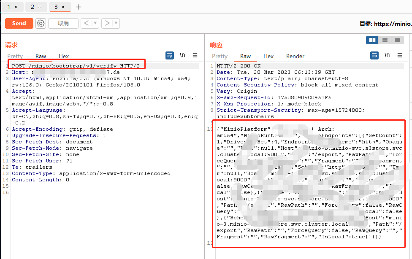
Task: Select Hex view in request panel
Action: [64, 56]
